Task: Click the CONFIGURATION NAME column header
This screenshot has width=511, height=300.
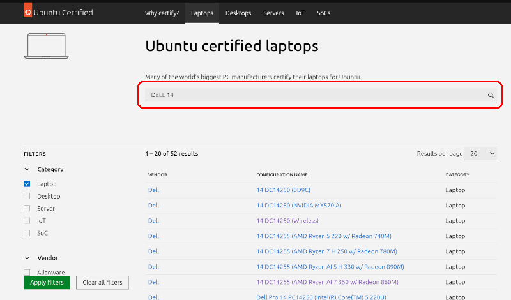Action: point(282,175)
